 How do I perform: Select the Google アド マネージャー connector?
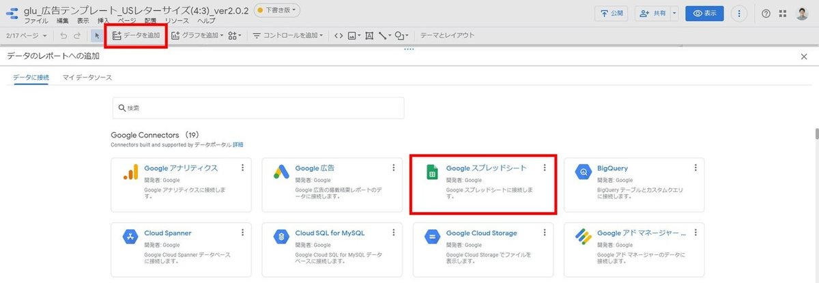point(634,250)
